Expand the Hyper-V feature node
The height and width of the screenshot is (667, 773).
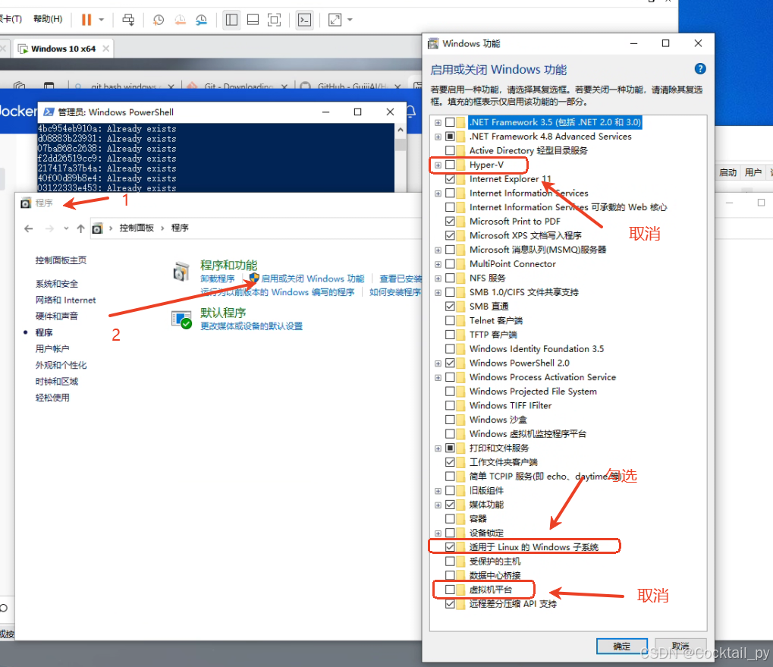pyautogui.click(x=438, y=165)
